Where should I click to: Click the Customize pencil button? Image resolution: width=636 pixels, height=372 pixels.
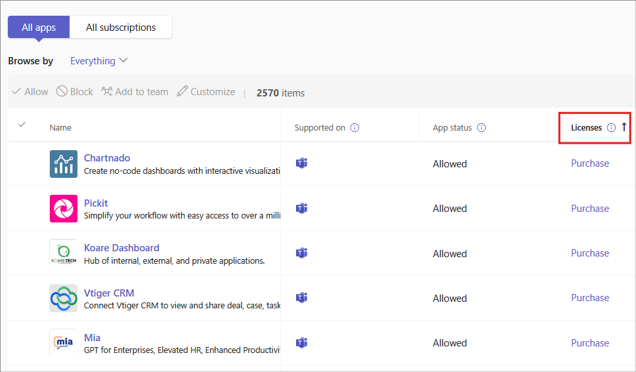click(x=205, y=92)
